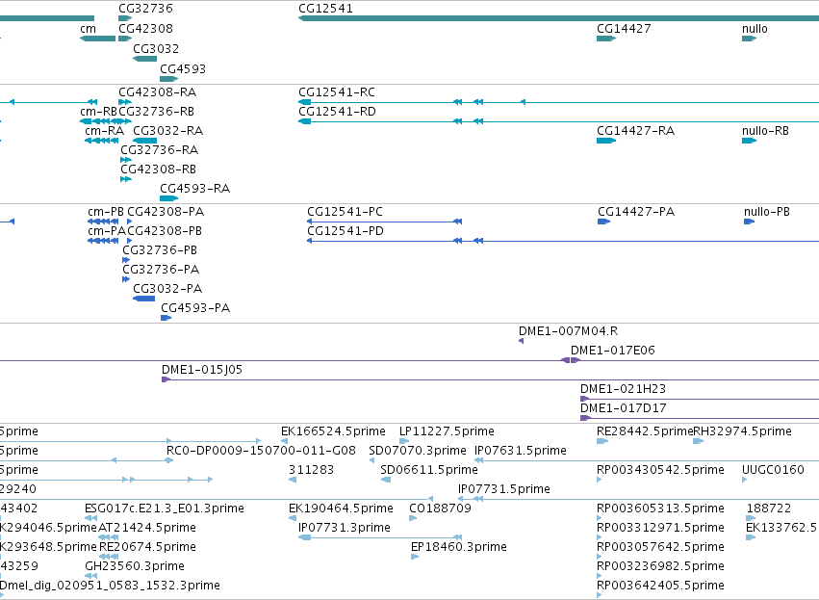Click the CG12541 gene label in top track
The width and height of the screenshot is (819, 600).
(x=325, y=9)
